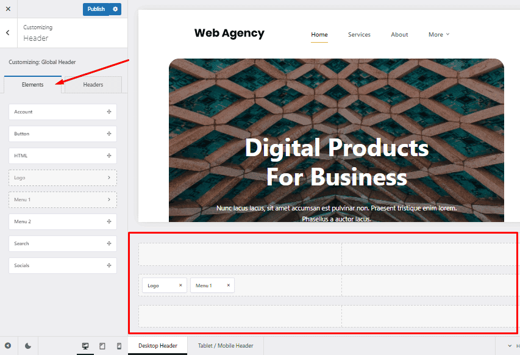
Task: Close the Customizer with the X icon
Action: click(8, 9)
